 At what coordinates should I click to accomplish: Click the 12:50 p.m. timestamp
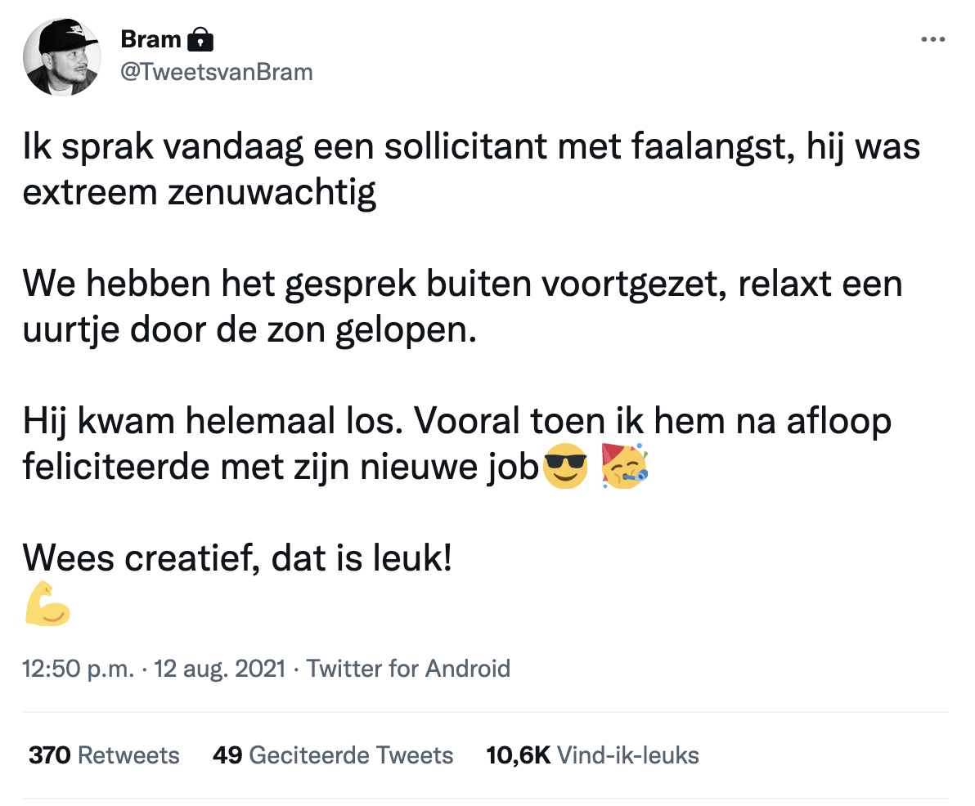79,669
